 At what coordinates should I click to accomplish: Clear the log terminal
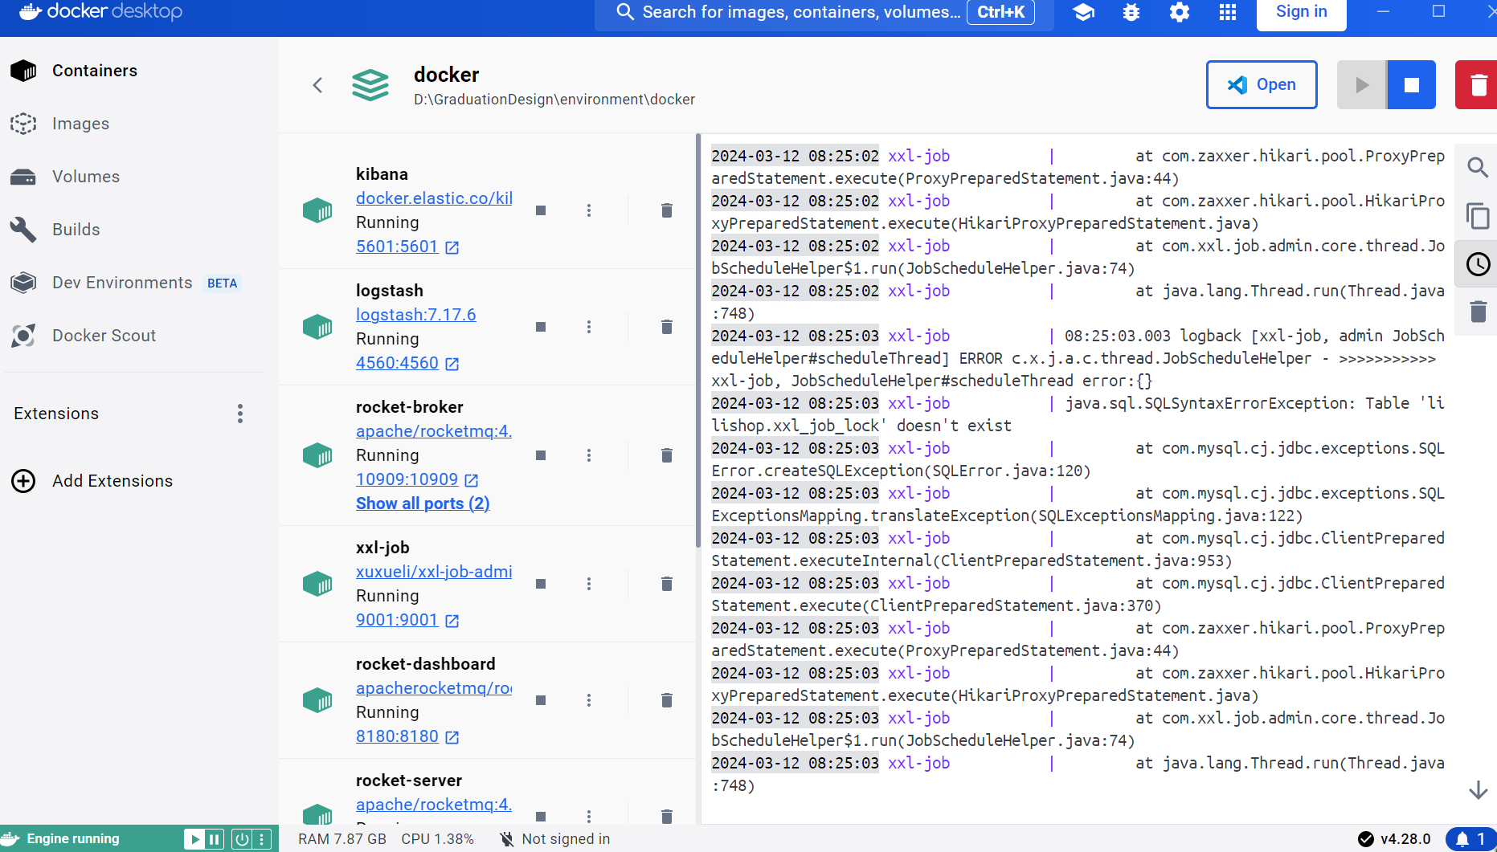tap(1478, 312)
